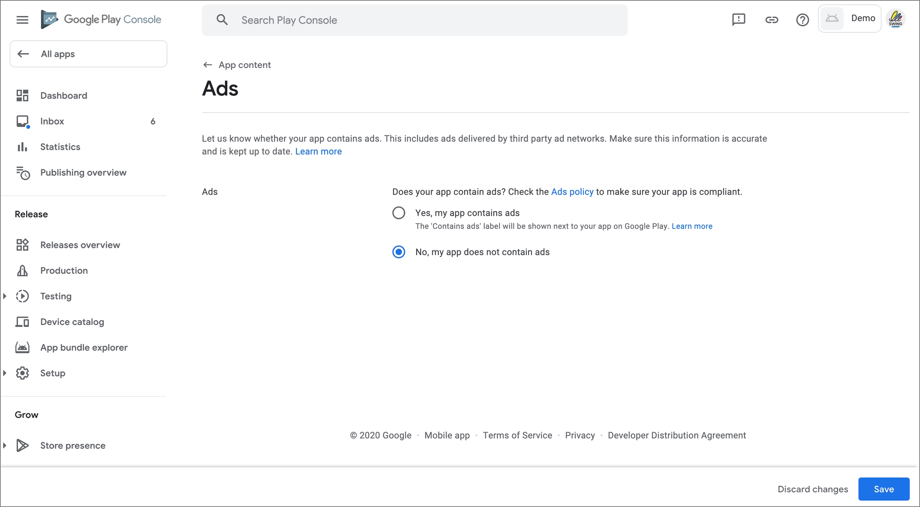Open Releases overview
The height and width of the screenshot is (507, 920).
80,245
